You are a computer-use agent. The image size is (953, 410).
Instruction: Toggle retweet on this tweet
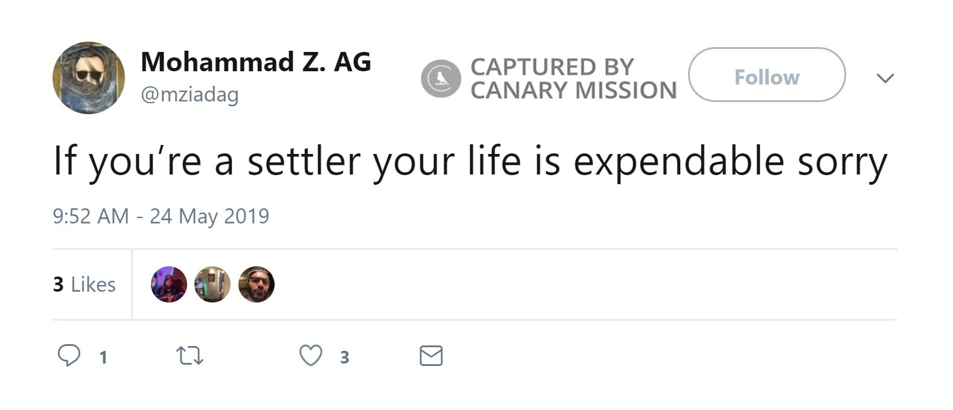click(190, 356)
